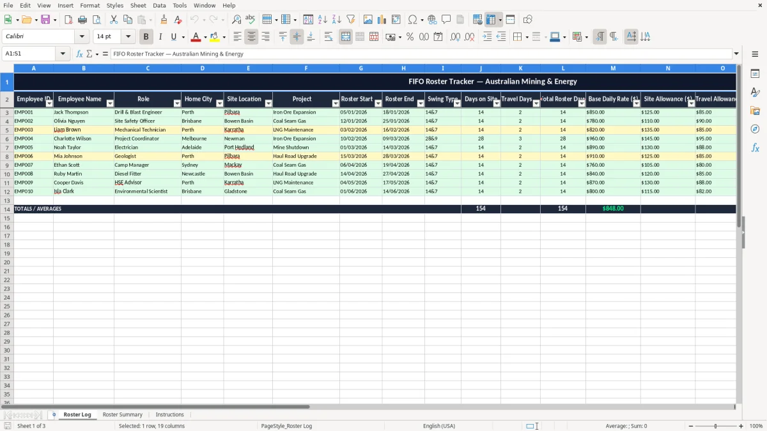Toggle Underline formatting
767x431 pixels.
173,37
